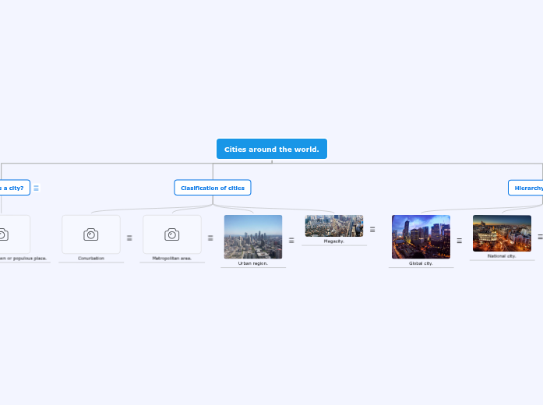Select the 'Clasification of cities' node

coord(213,188)
